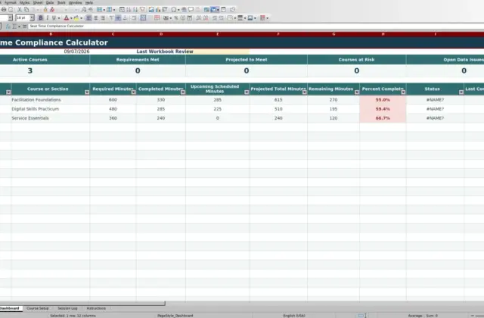Open the Sort dialog icon
Screen dimensions: 484x318
[x=122, y=10]
